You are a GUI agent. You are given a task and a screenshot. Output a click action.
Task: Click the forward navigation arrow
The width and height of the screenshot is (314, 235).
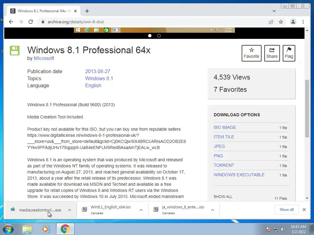point(21,22)
